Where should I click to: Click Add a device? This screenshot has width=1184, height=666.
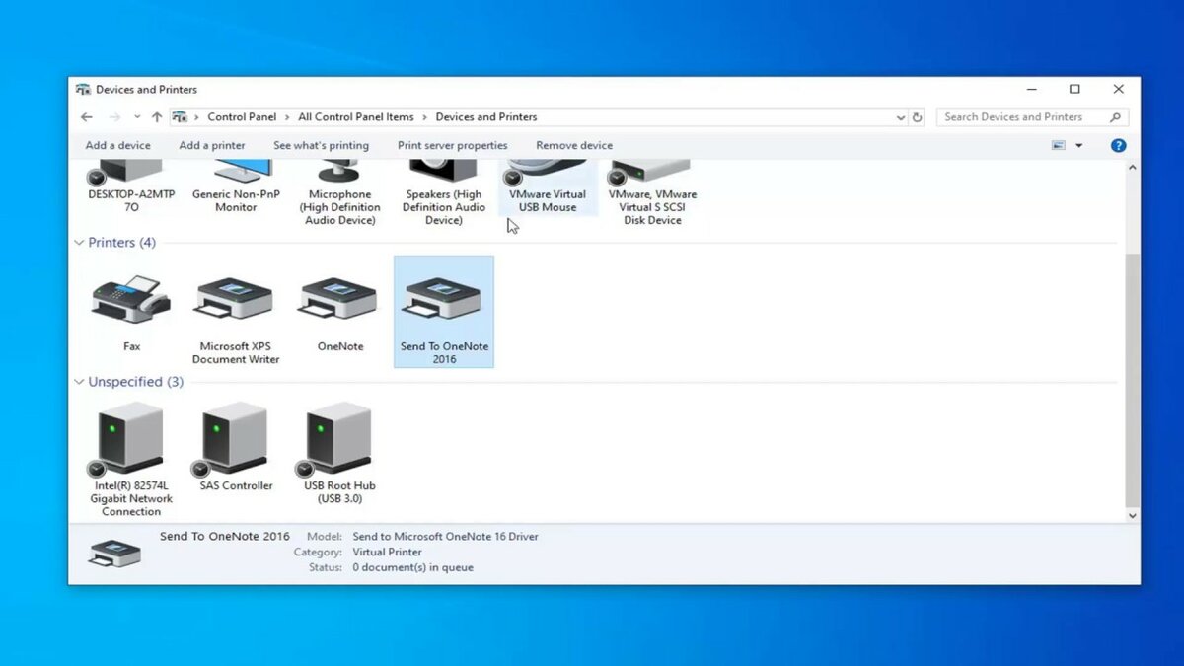pos(118,145)
